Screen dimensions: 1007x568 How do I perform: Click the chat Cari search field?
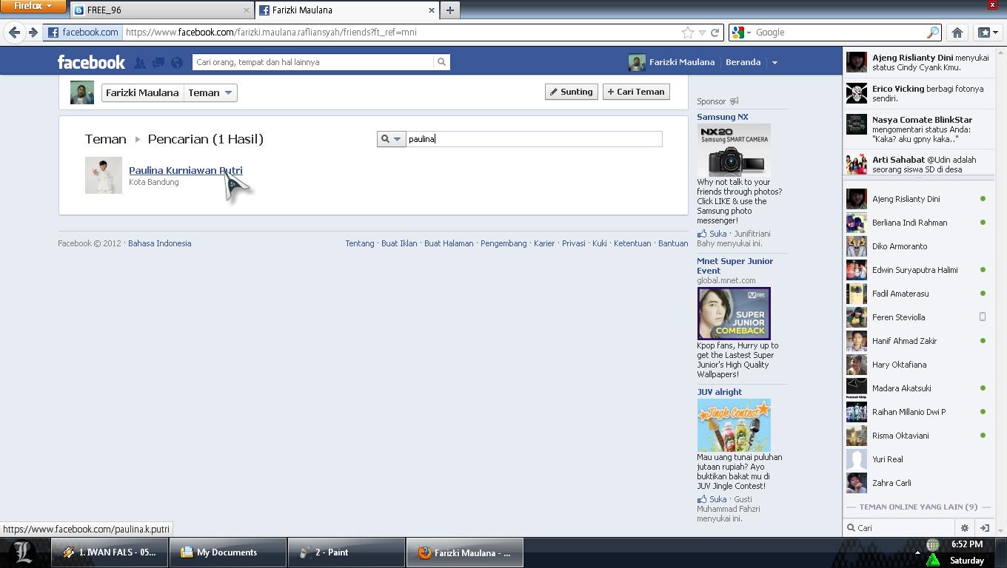(x=900, y=528)
